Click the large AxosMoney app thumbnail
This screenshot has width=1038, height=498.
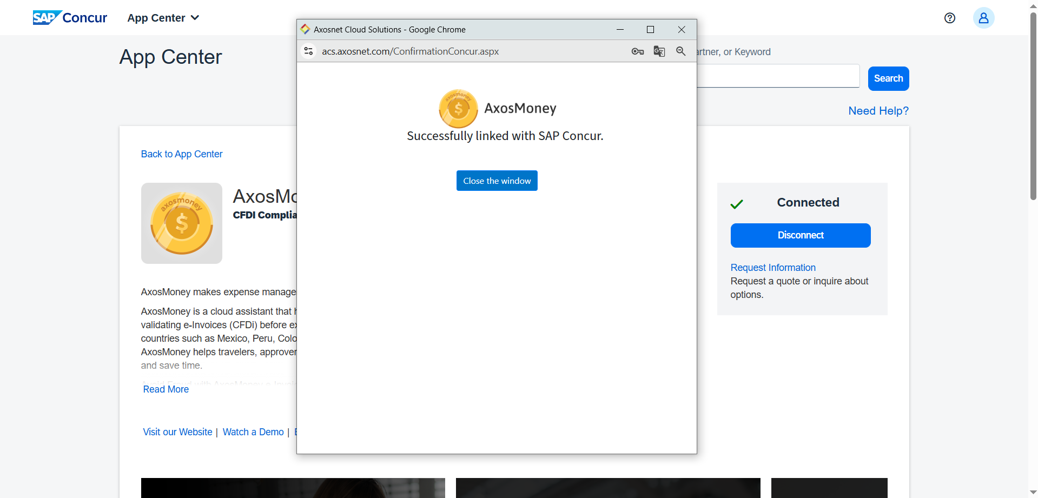(x=182, y=223)
